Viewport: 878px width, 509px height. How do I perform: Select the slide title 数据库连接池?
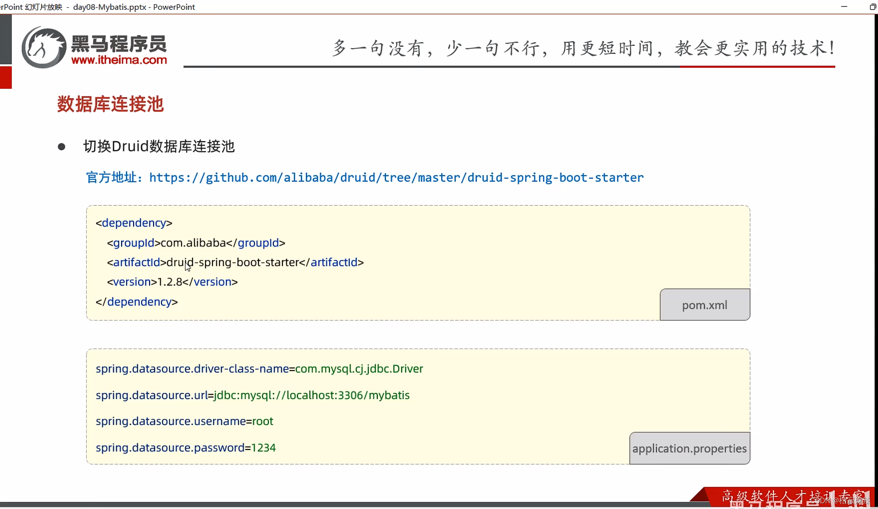coord(110,104)
